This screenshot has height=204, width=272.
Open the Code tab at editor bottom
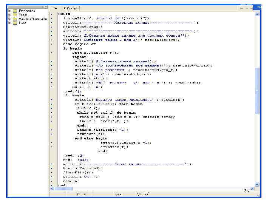coord(142,194)
